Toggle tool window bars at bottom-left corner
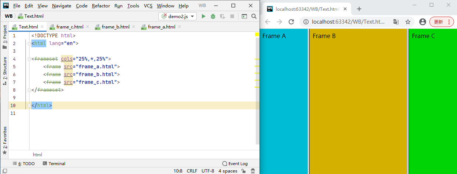Screen dimensions: 457x174 (x=4, y=171)
